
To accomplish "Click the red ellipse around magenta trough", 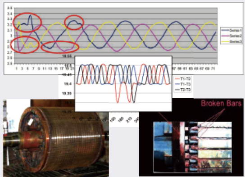I will pyautogui.click(x=60, y=47).
